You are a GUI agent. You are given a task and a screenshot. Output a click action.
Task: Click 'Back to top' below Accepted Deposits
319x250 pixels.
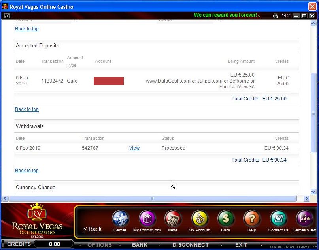(27, 109)
